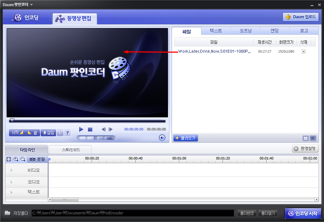The width and height of the screenshot is (324, 222).
Task: Click the 불러오기 load button
Action: [x=185, y=138]
